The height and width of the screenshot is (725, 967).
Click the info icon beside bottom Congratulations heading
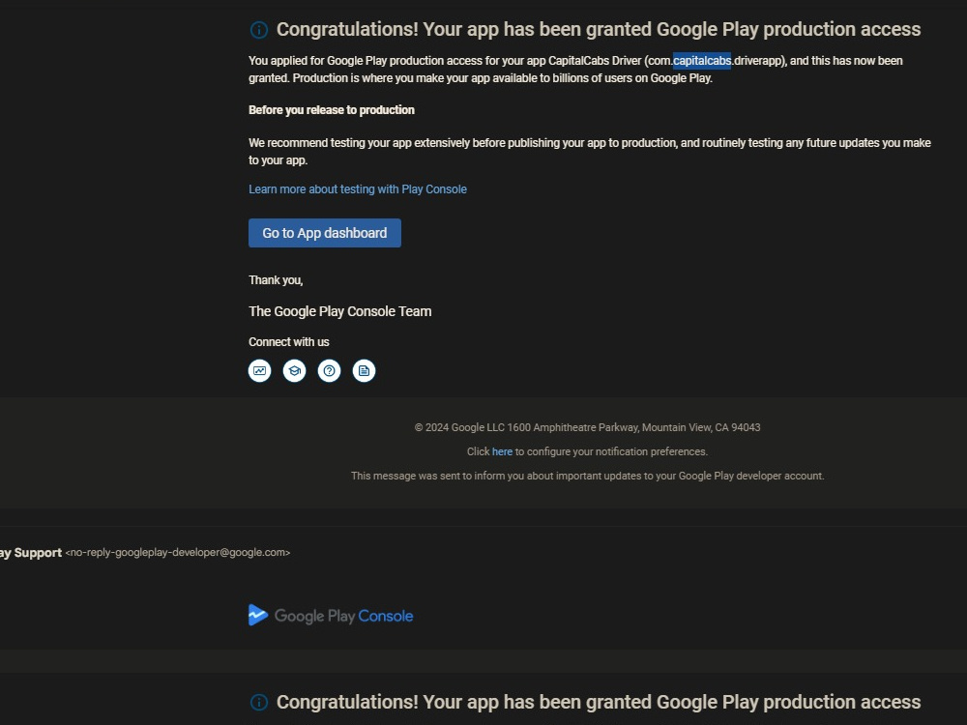(259, 702)
